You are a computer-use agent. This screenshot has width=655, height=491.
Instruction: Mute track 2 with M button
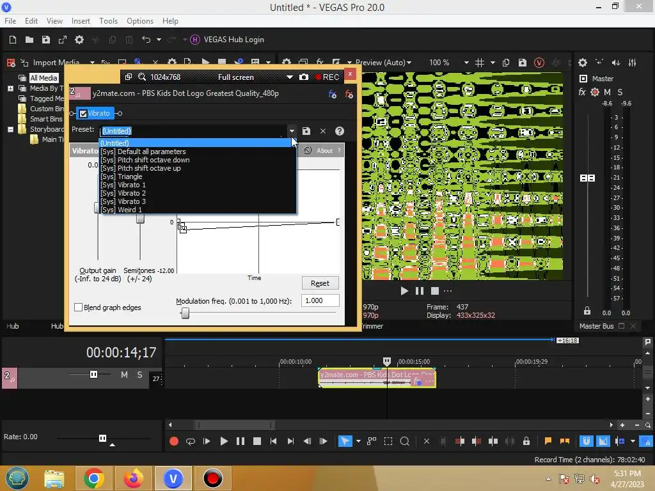124,375
